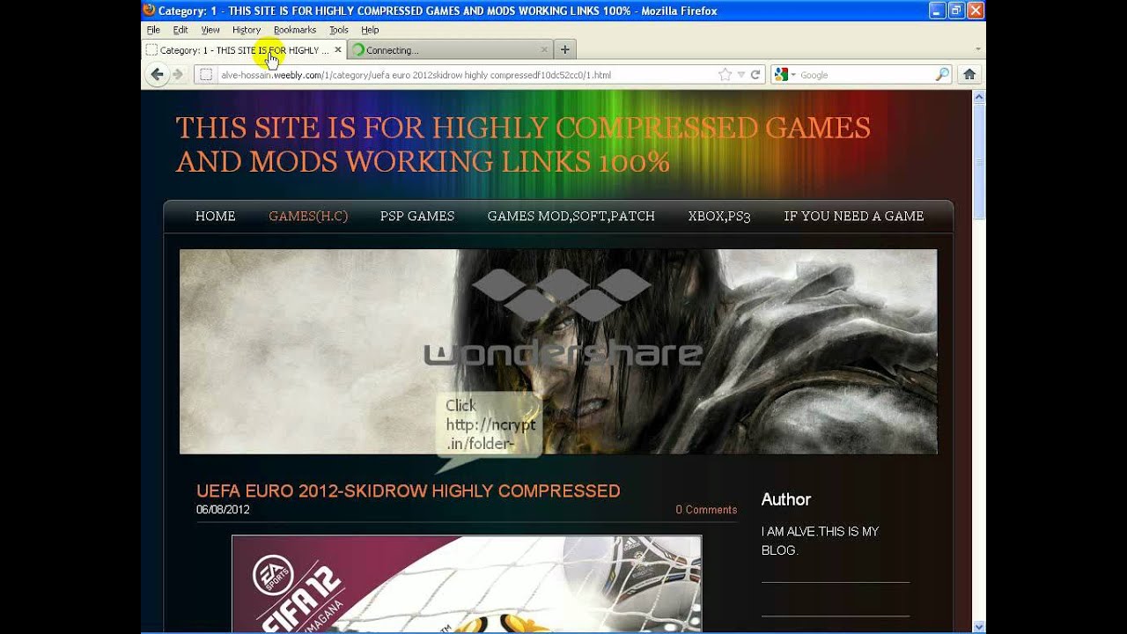Click the browser Forward arrow button
Screen dimensions: 1127x634
click(x=178, y=75)
